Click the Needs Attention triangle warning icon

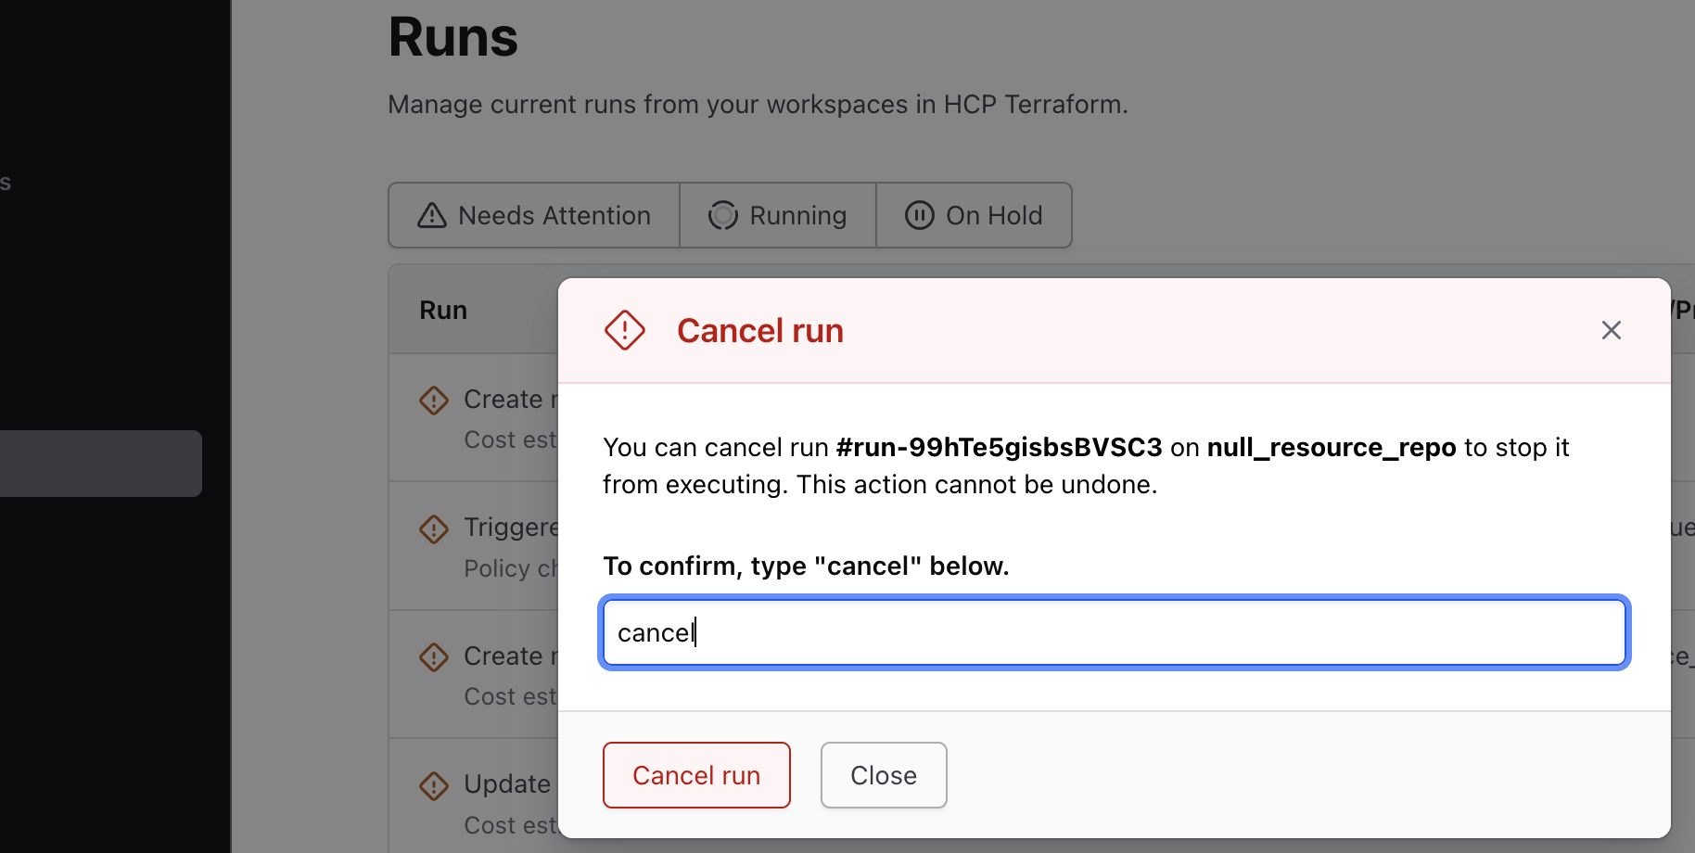432,215
